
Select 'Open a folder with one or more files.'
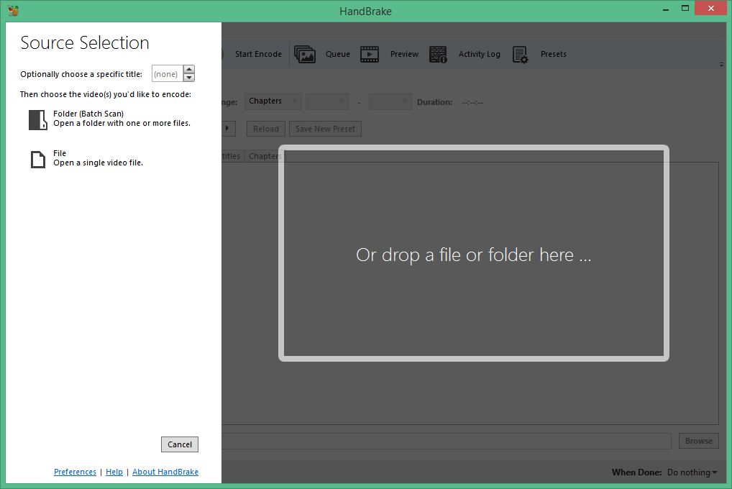[x=122, y=123]
